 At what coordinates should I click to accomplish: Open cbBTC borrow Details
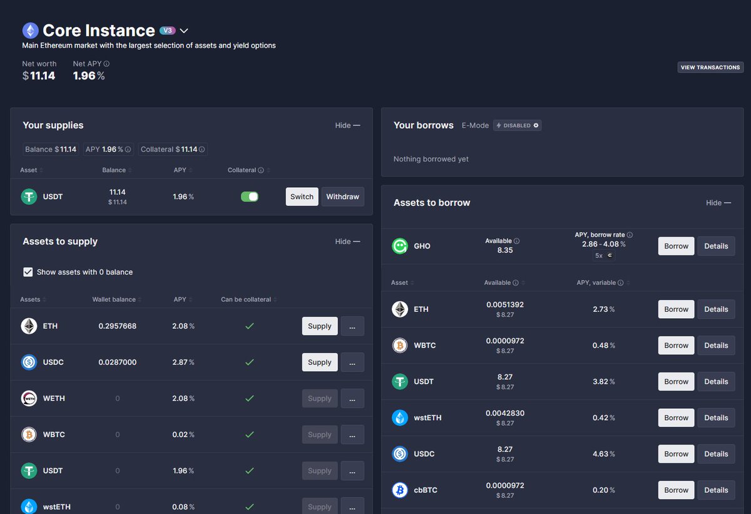716,490
